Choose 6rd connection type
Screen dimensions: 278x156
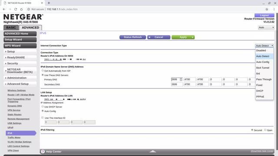tap(264, 74)
